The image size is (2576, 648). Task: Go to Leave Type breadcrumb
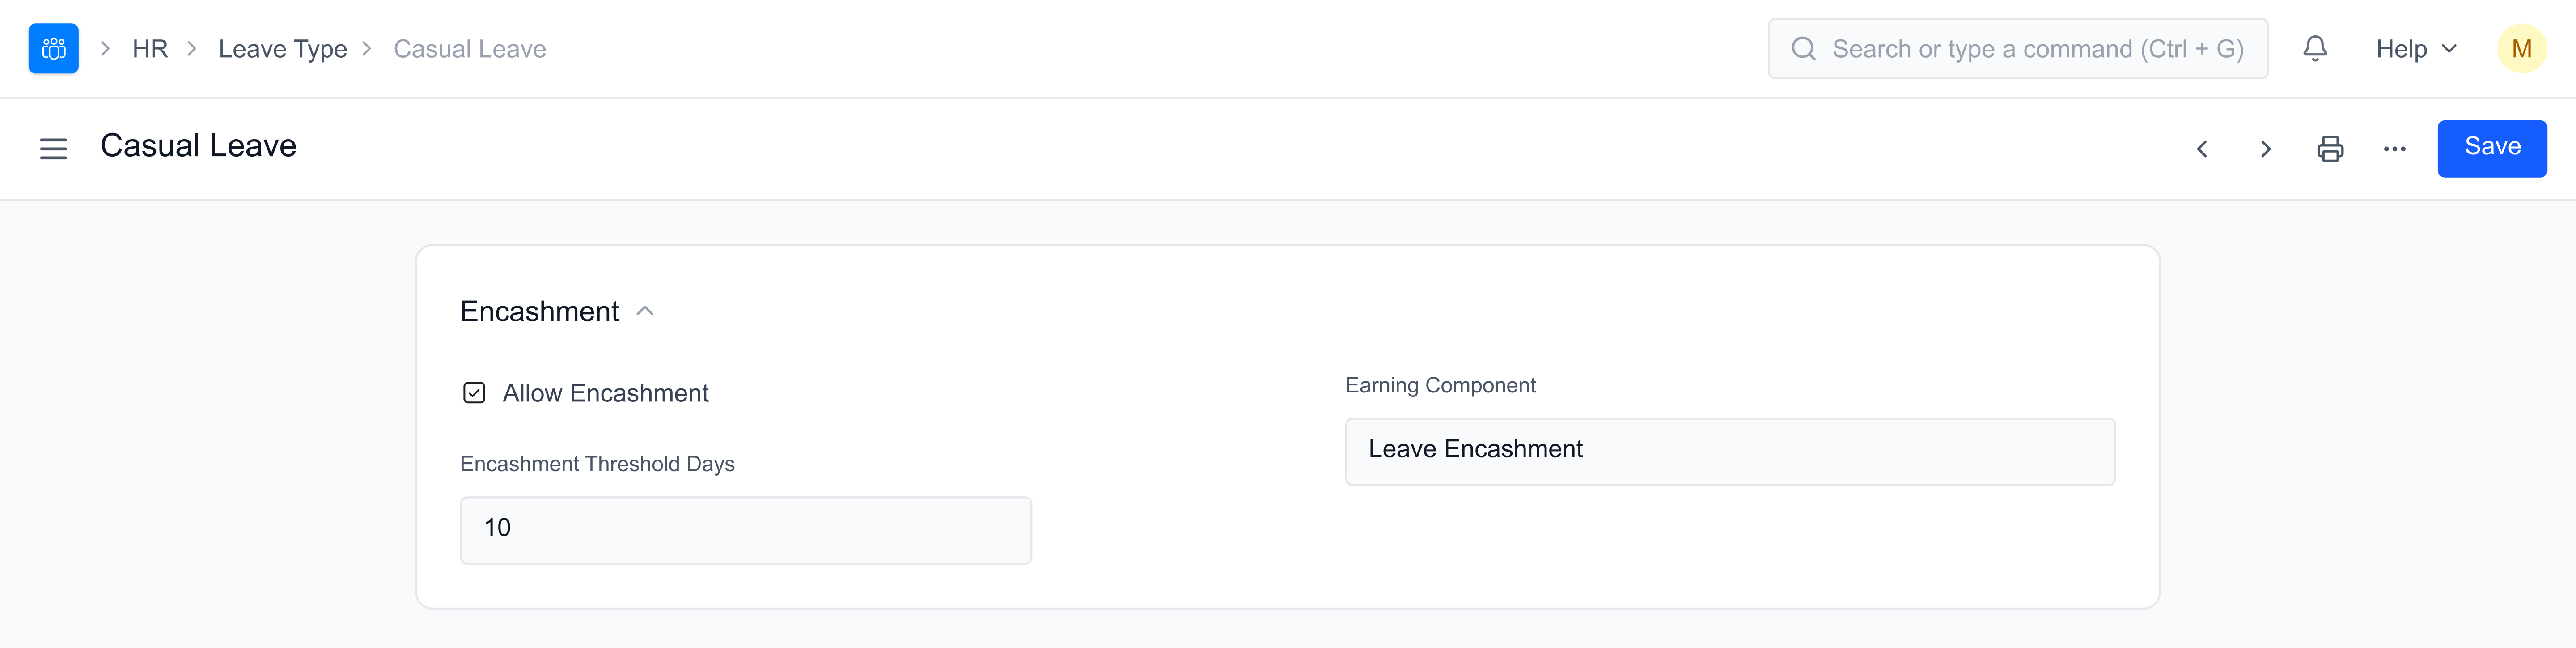tap(282, 49)
